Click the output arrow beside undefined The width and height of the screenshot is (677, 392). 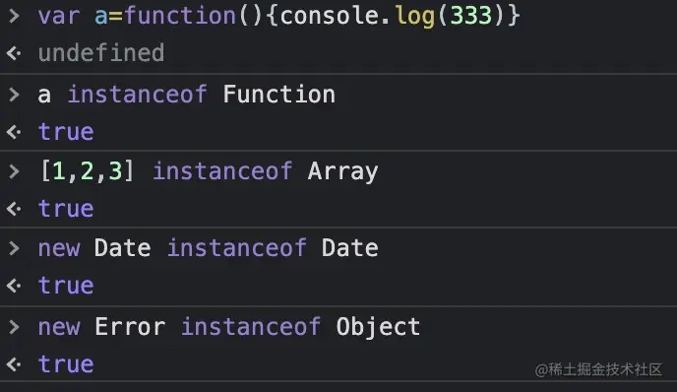coord(14,53)
